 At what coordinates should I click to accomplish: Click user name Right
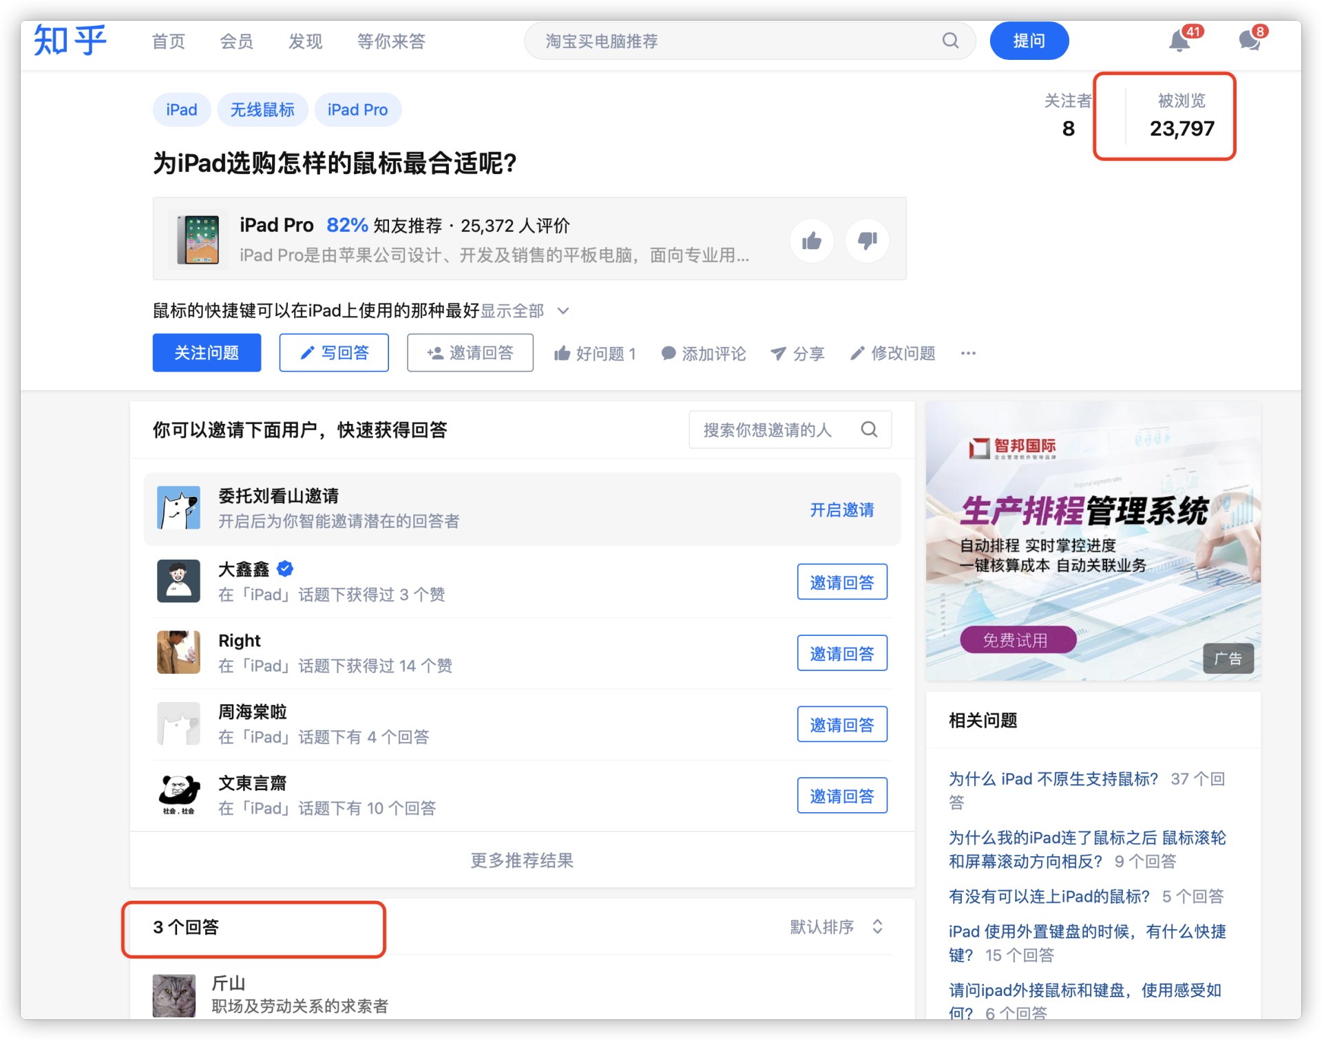point(240,640)
